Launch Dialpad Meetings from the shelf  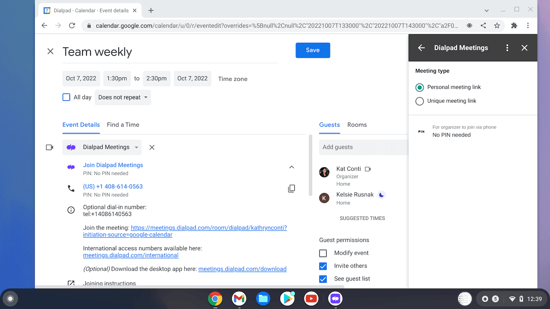(x=335, y=298)
